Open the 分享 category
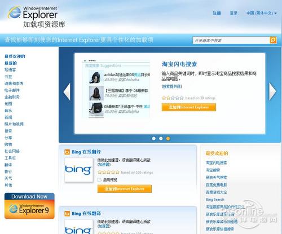282x234 pixels. click(8, 138)
